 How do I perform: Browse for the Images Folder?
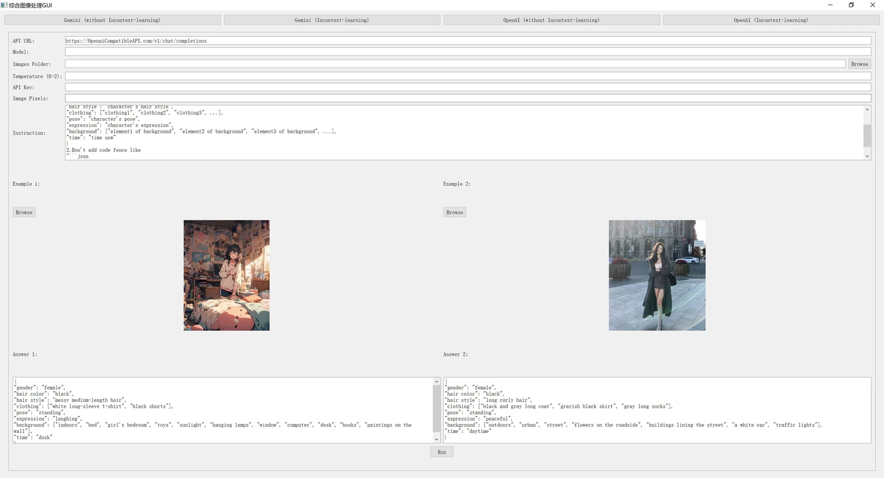coord(860,64)
